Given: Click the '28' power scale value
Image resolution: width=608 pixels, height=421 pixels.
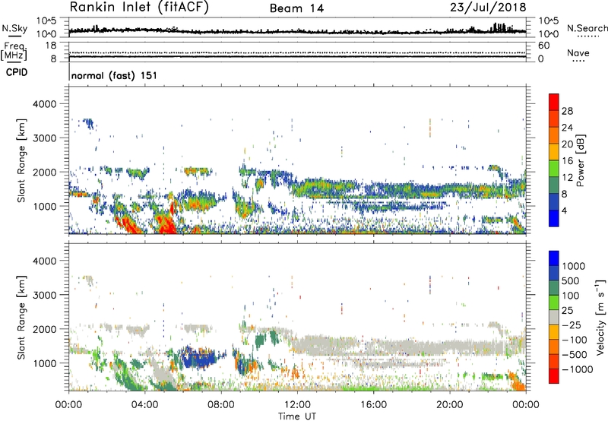Looking at the screenshot, I should [x=567, y=111].
